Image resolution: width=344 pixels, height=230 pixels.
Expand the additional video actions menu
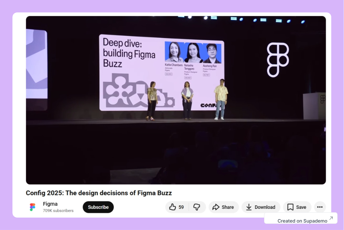(x=320, y=207)
